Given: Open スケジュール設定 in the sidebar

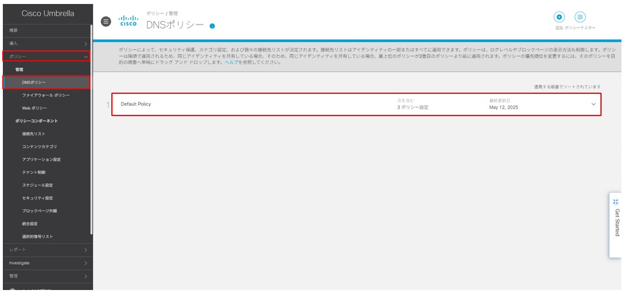Looking at the screenshot, I should tap(37, 185).
